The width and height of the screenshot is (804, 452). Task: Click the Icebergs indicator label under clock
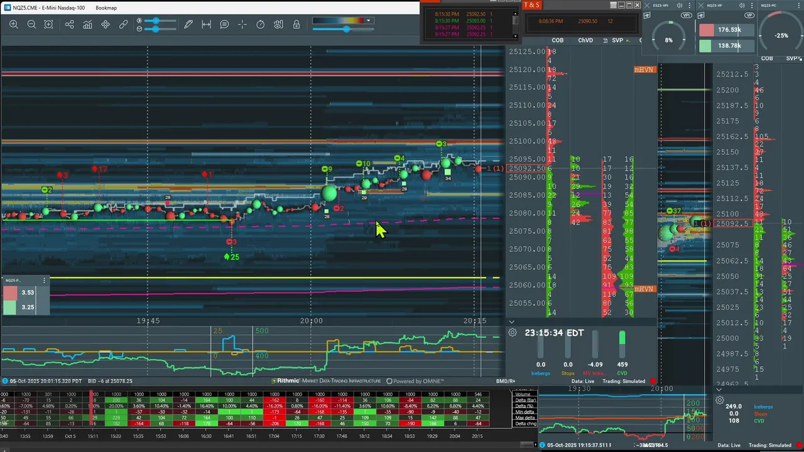coord(541,374)
